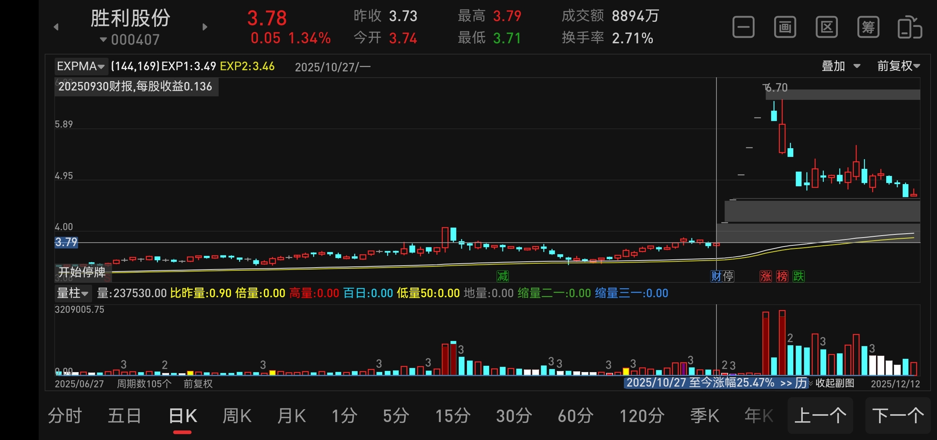
Task: Click the 上一个 previous button
Action: (x=820, y=416)
